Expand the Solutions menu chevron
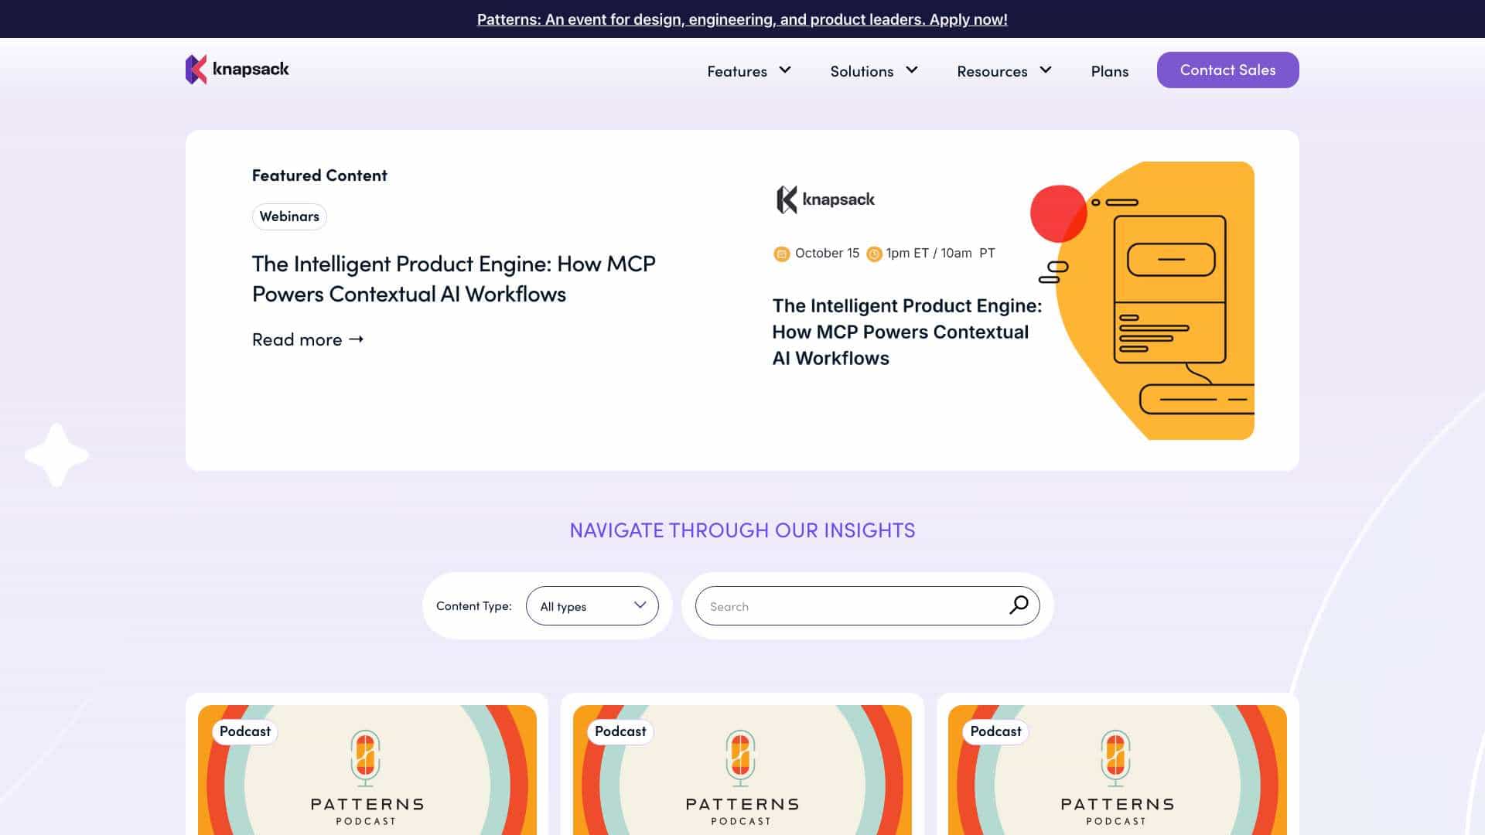Screen dimensions: 1485x835 [x=912, y=70]
